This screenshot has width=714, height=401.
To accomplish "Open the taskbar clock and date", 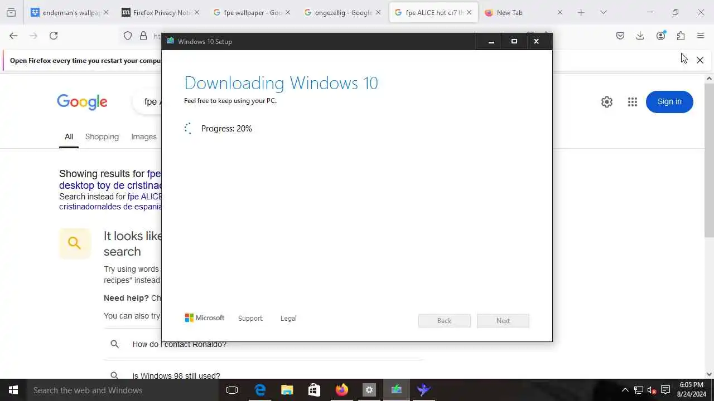I will click(692, 389).
